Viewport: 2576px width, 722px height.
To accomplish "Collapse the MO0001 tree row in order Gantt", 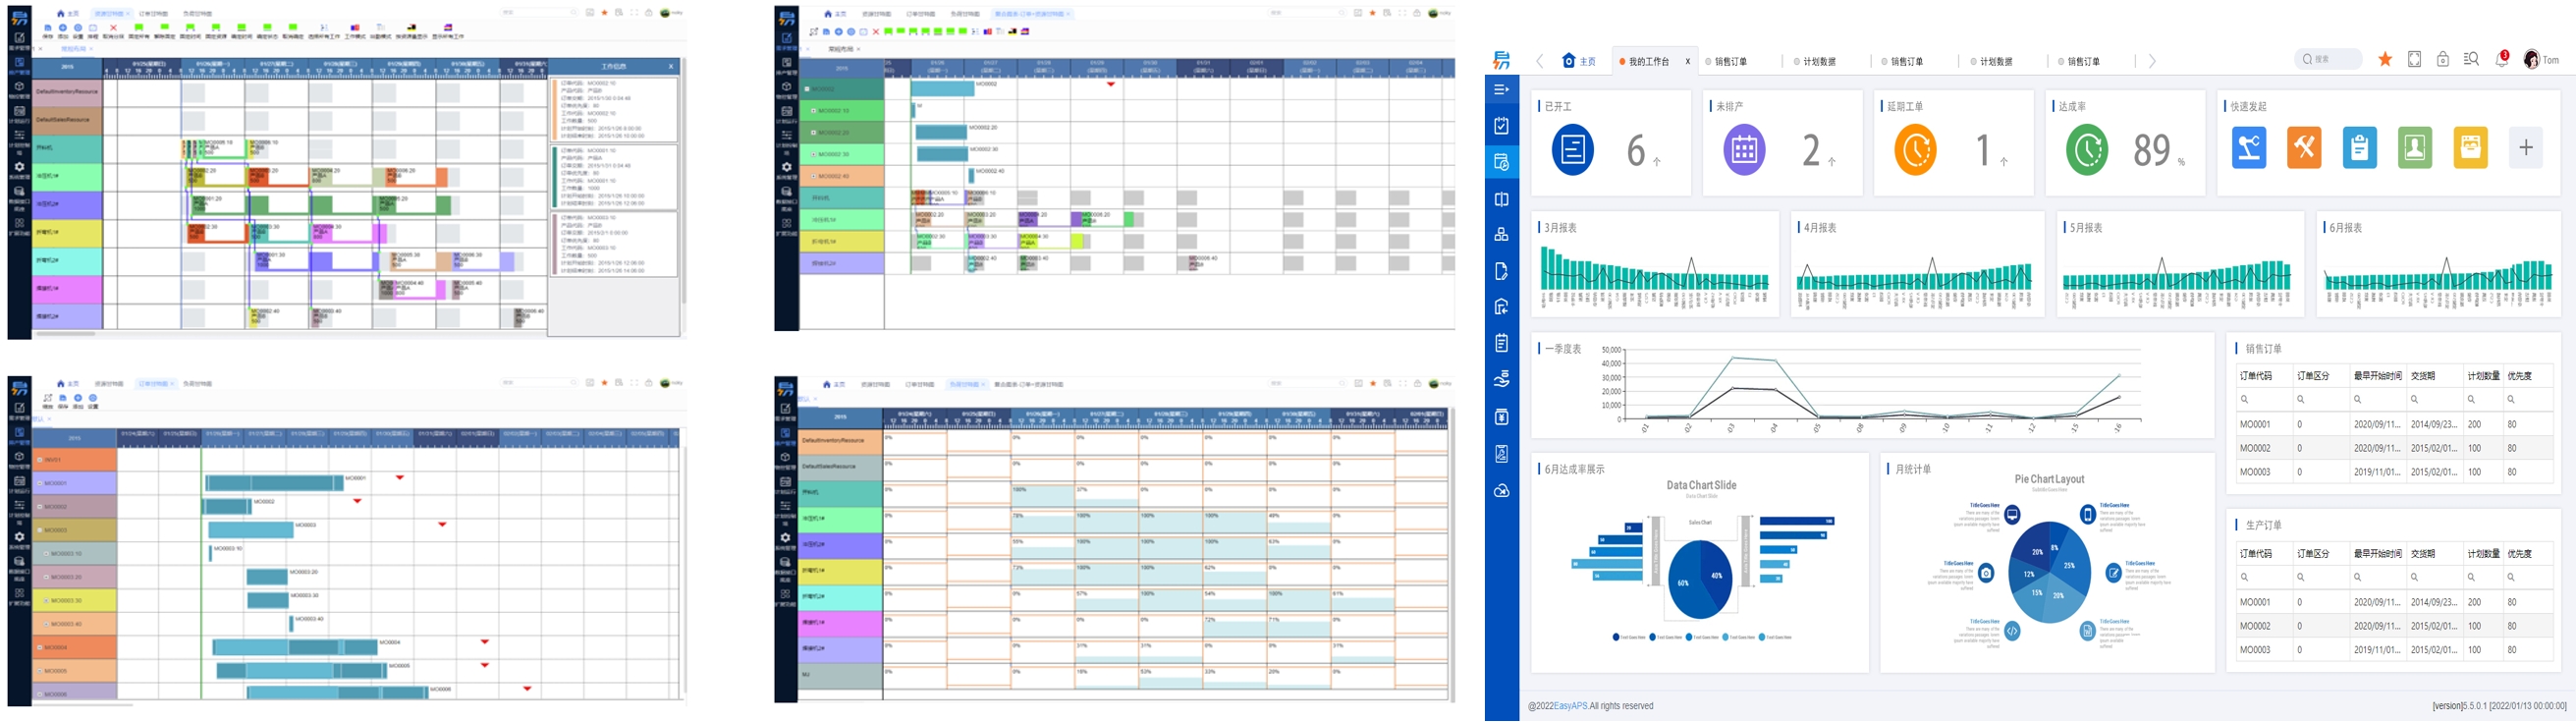I will point(40,483).
